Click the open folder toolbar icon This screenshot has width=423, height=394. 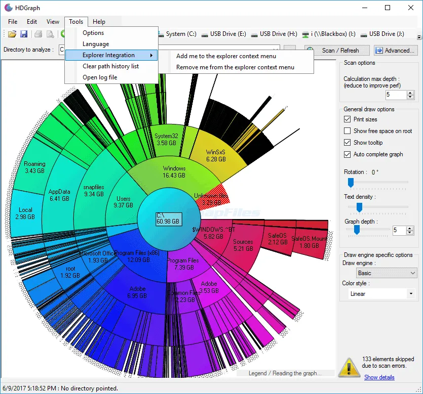coord(12,34)
